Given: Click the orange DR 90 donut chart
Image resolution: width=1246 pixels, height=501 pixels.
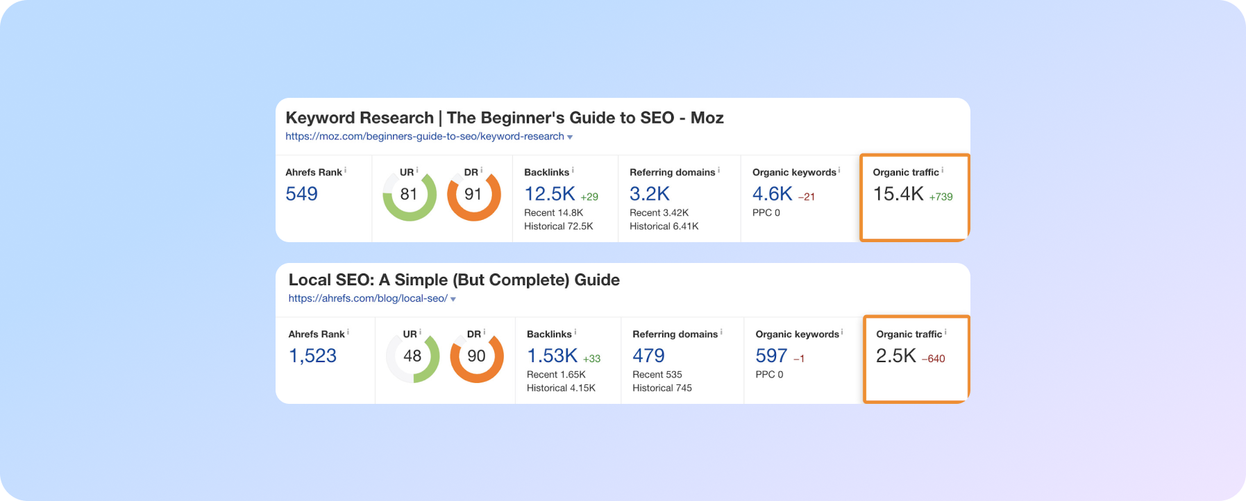Looking at the screenshot, I should [476, 357].
